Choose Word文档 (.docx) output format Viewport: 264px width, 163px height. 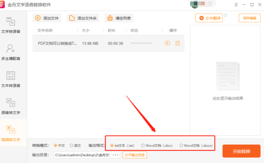point(196,145)
